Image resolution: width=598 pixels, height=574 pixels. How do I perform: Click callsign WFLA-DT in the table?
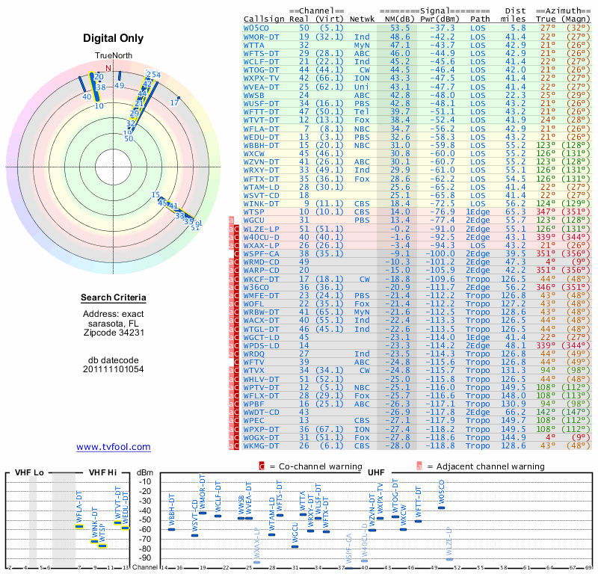pyautogui.click(x=261, y=129)
